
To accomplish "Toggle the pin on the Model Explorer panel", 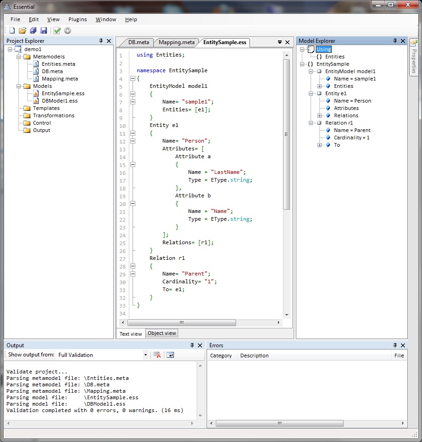I will pyautogui.click(x=395, y=41).
